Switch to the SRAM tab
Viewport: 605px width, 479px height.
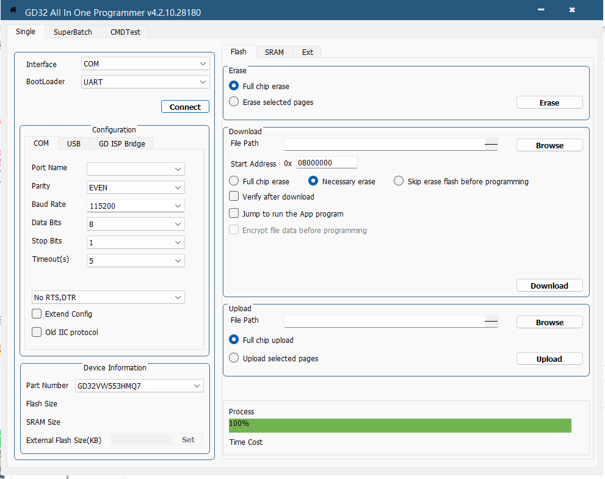point(274,52)
